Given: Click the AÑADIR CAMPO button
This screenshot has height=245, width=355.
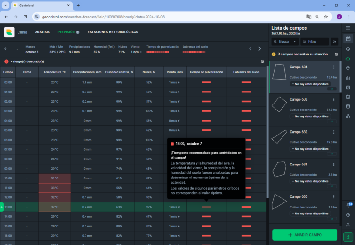Looking at the screenshot, I should pos(305,235).
